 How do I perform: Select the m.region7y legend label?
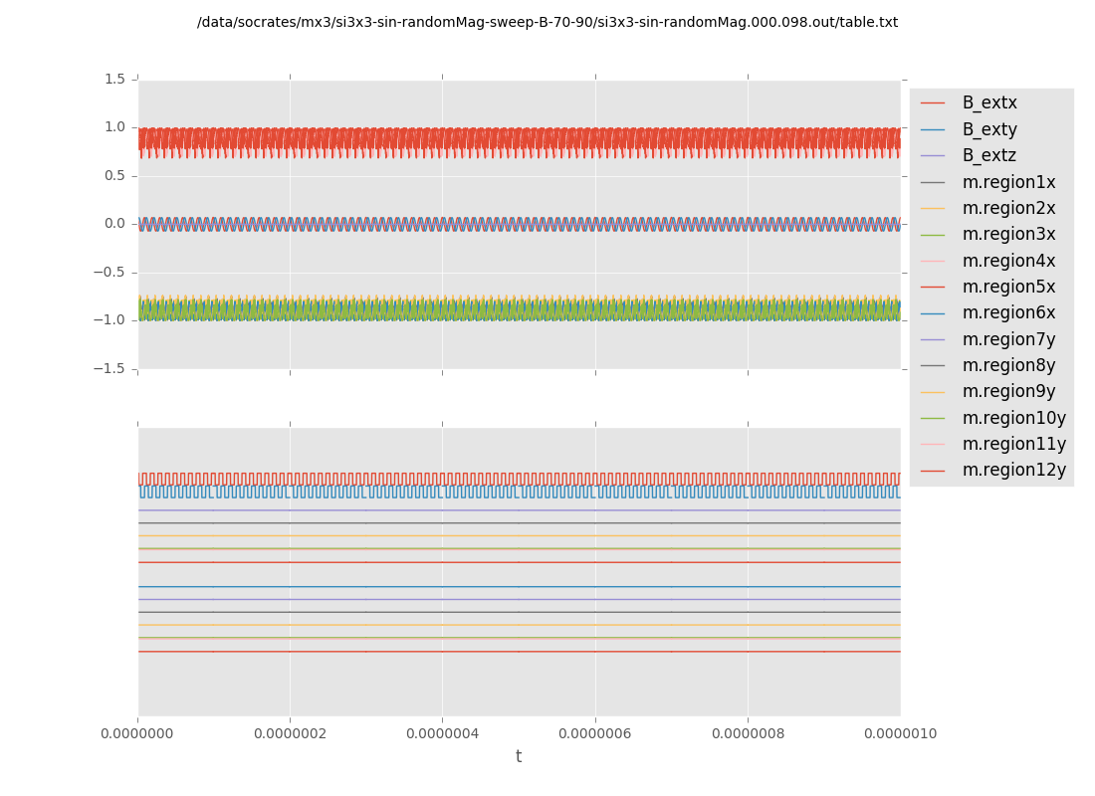[x=1008, y=339]
